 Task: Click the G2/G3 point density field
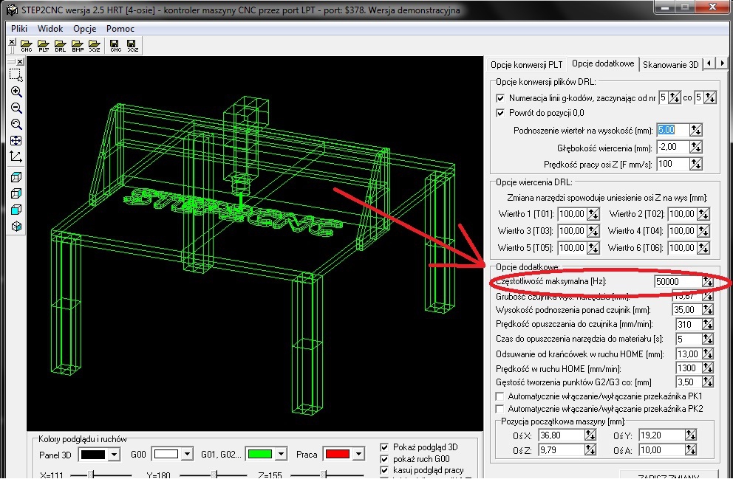[689, 382]
